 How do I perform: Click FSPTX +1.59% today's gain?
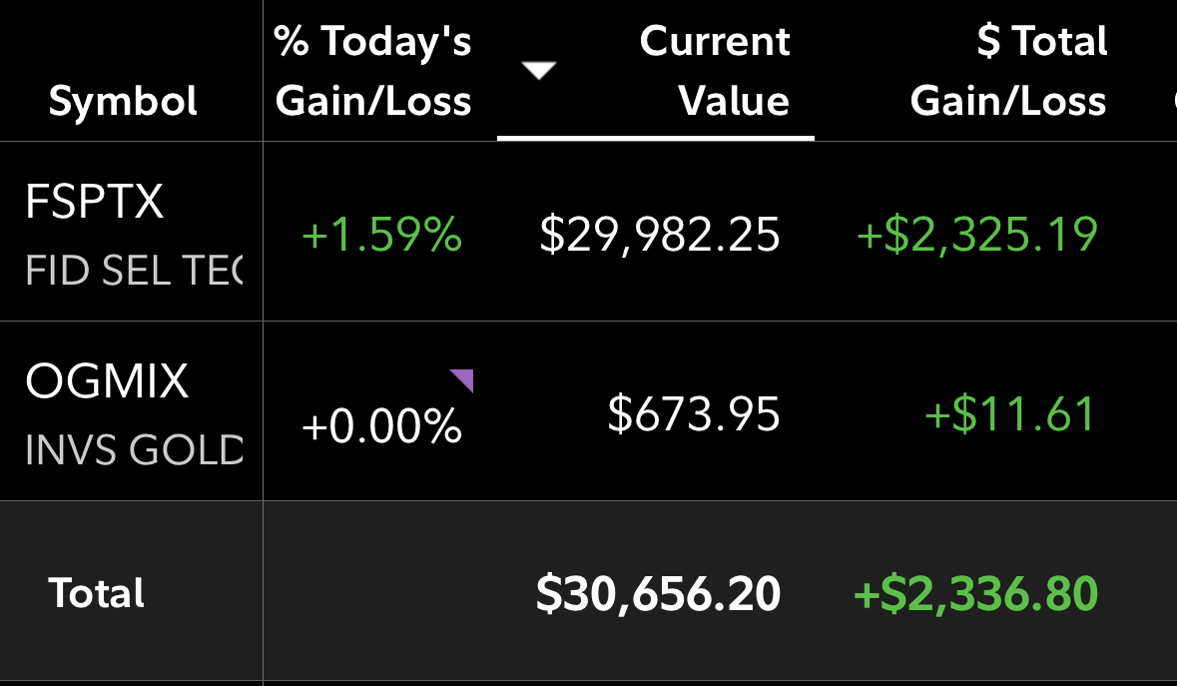click(x=381, y=234)
